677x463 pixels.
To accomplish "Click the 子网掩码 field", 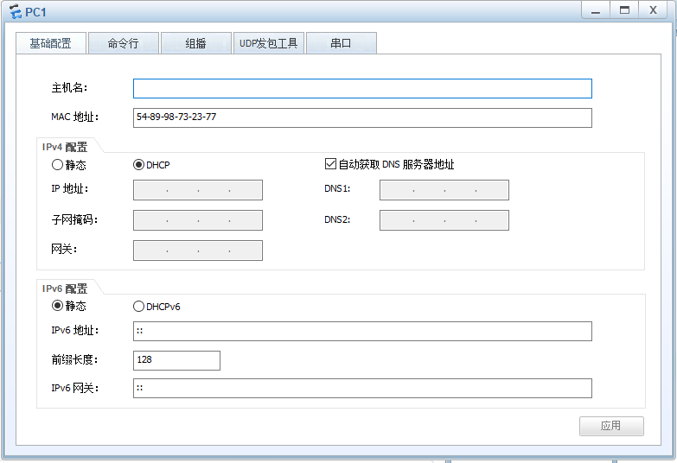I will pyautogui.click(x=198, y=220).
